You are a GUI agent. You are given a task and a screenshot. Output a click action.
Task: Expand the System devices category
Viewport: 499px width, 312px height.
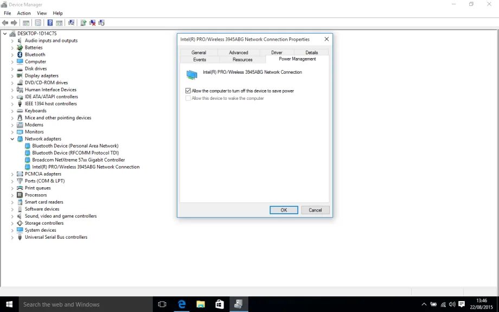[x=12, y=230]
